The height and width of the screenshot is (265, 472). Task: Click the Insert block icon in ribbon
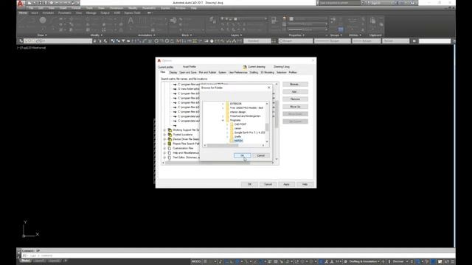173,21
